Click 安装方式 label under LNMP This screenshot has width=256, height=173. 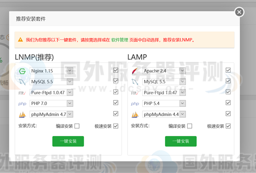coord(28,126)
